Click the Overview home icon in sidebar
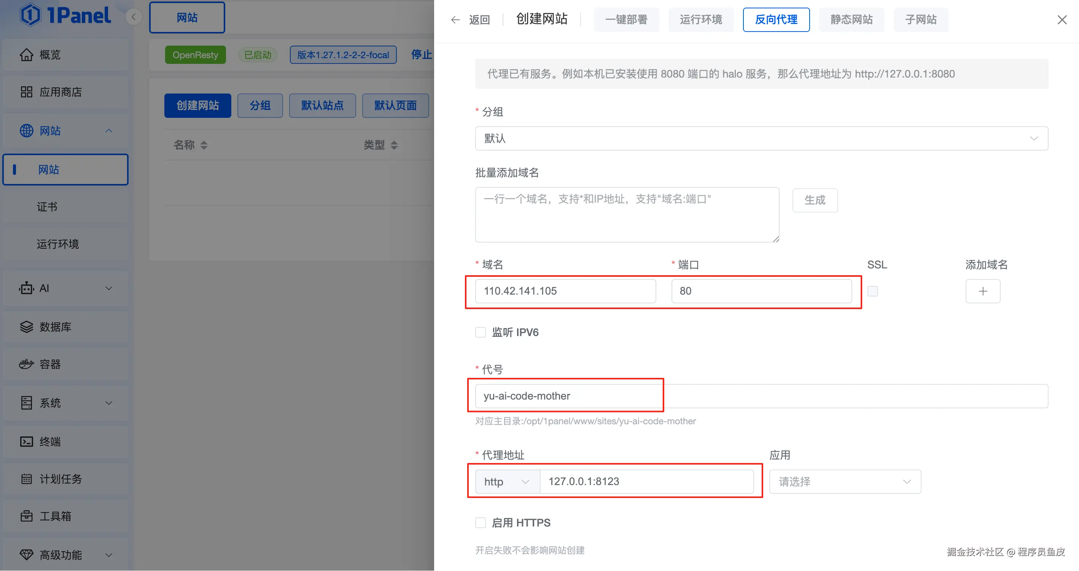 (x=26, y=55)
